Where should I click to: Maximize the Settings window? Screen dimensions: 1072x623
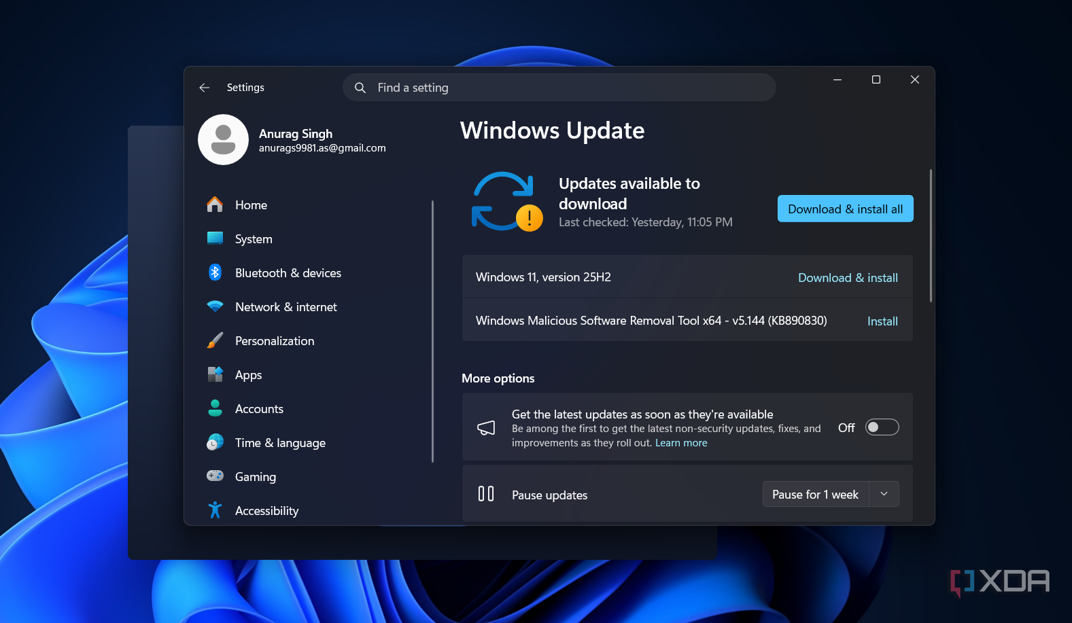(x=876, y=79)
